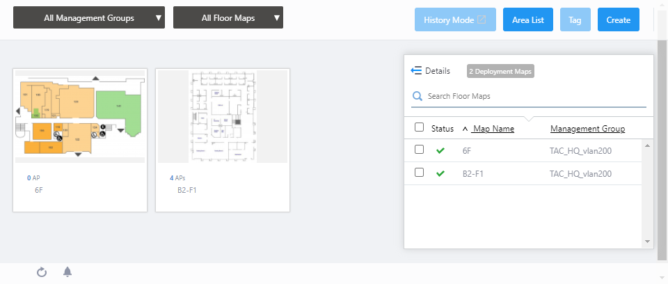
Task: Toggle the select-all floor maps checkbox
Action: coord(419,127)
